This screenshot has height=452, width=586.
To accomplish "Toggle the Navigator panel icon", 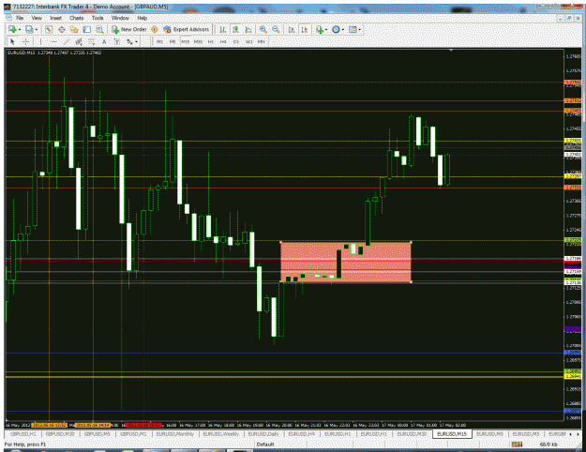I will [74, 29].
